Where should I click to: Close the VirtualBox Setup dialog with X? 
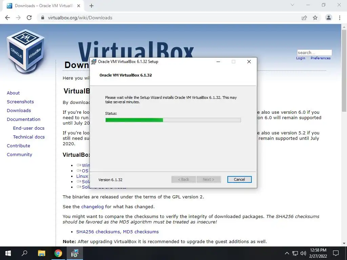(x=249, y=62)
